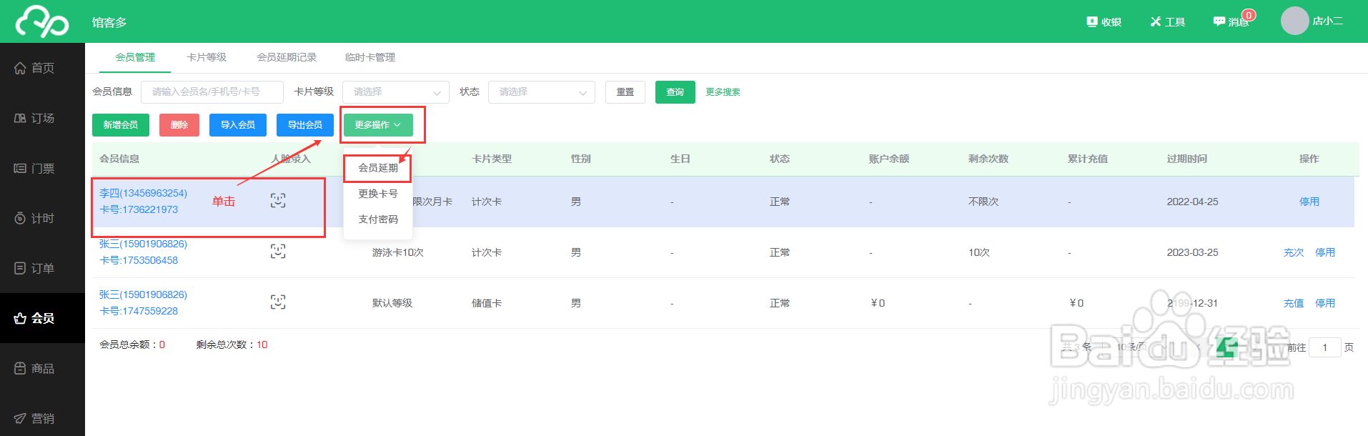
Task: Click face-scan icon for card 1753506458
Action: point(278,251)
